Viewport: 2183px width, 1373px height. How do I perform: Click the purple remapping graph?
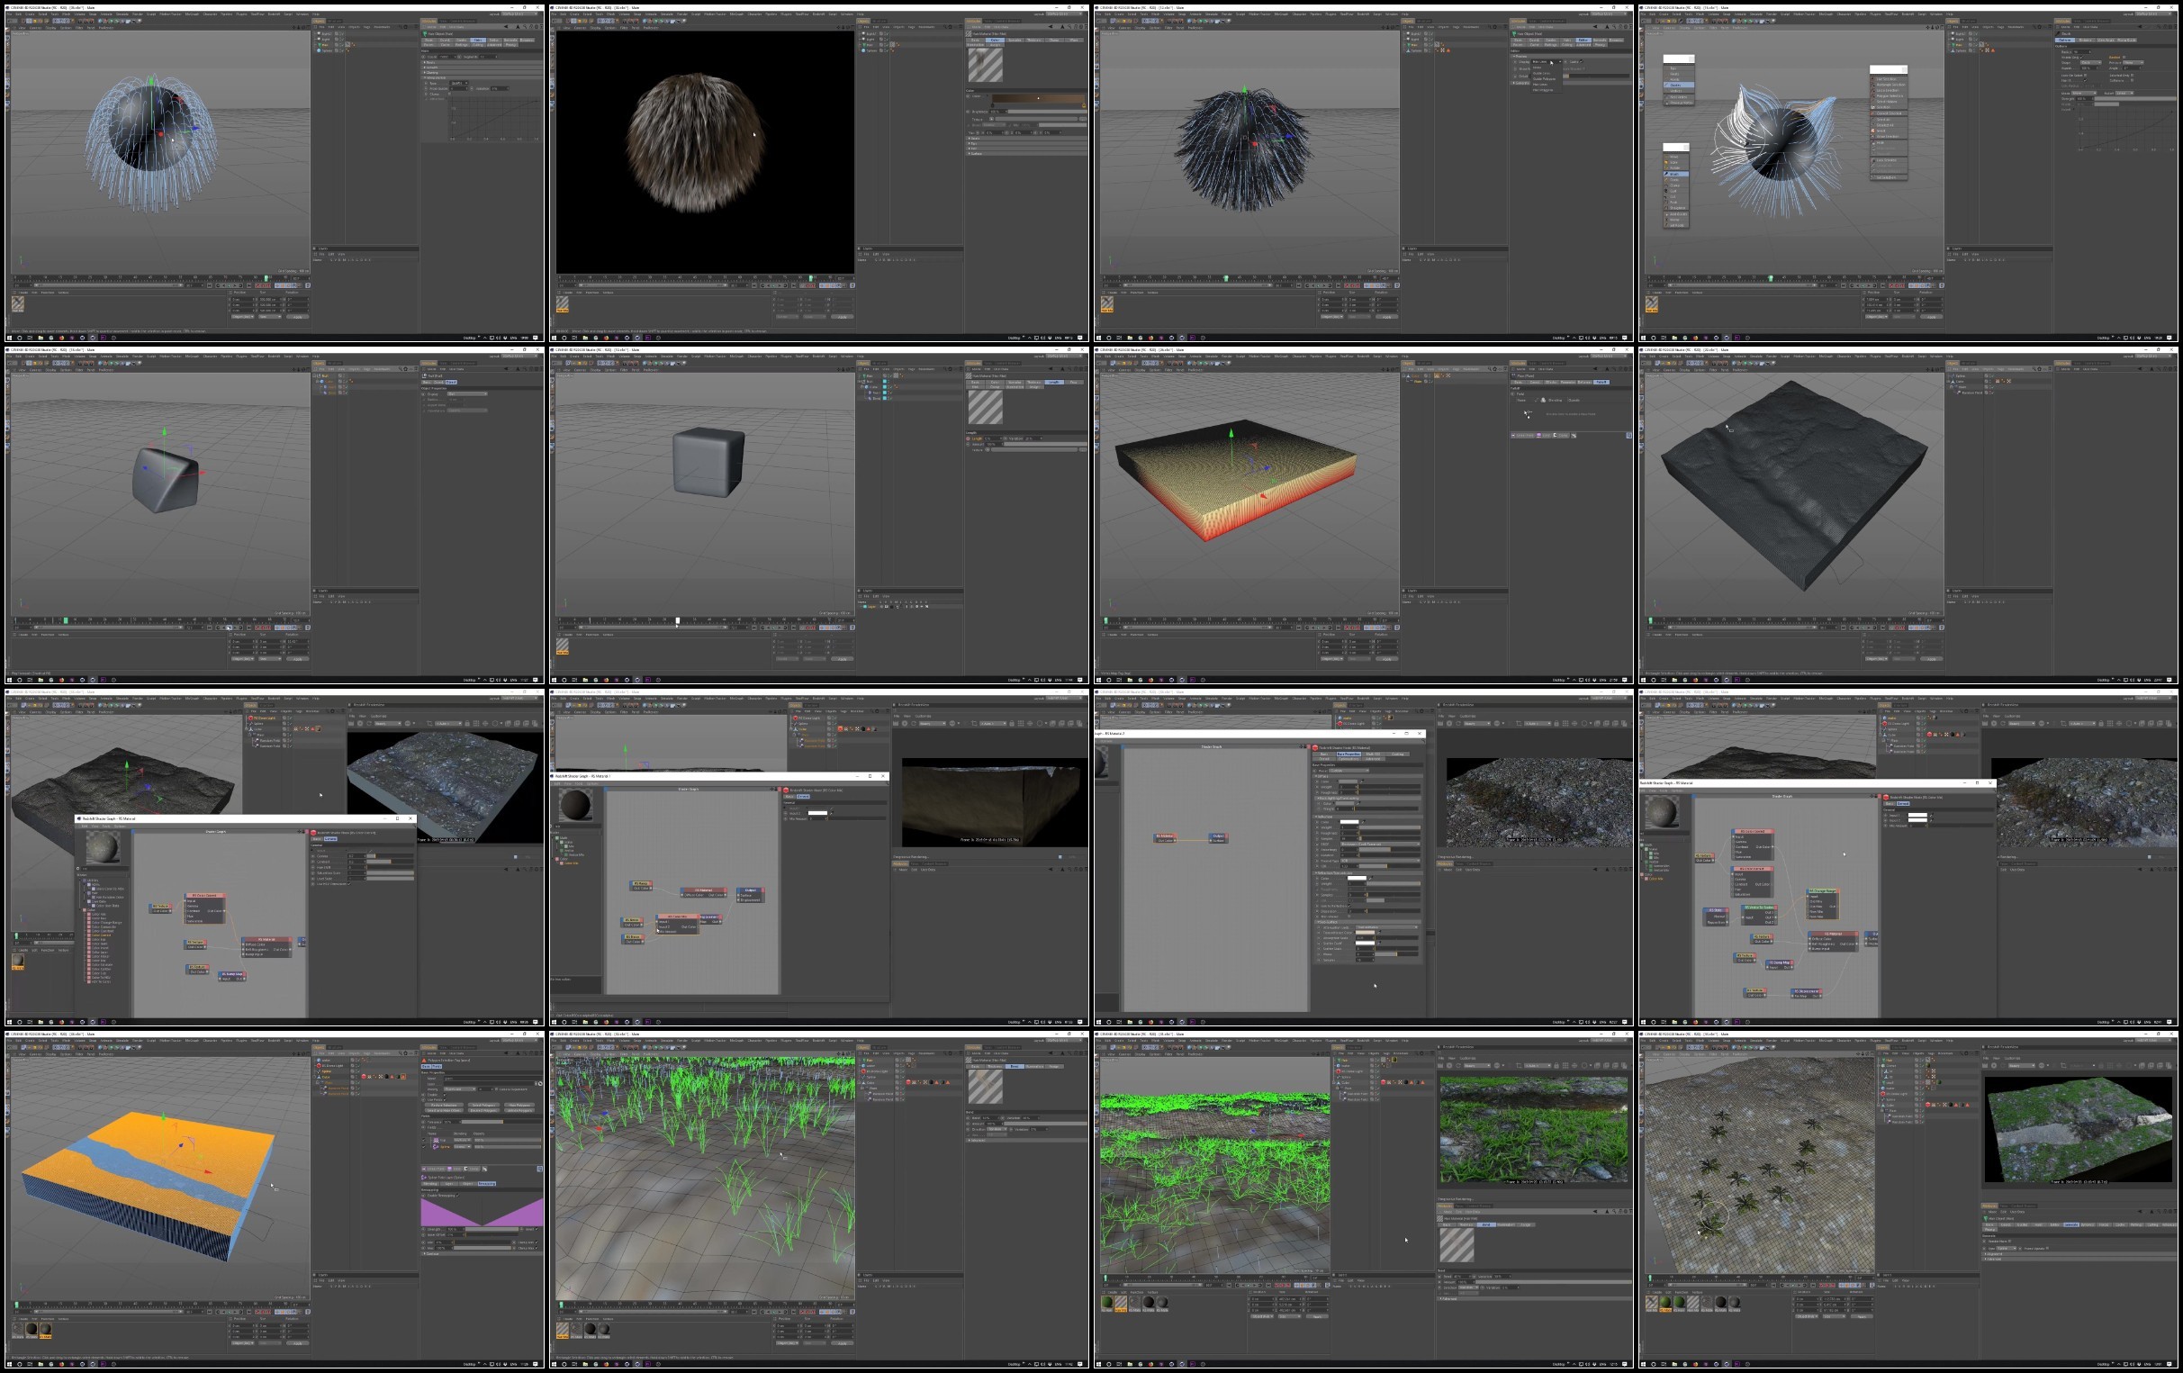coord(483,1213)
